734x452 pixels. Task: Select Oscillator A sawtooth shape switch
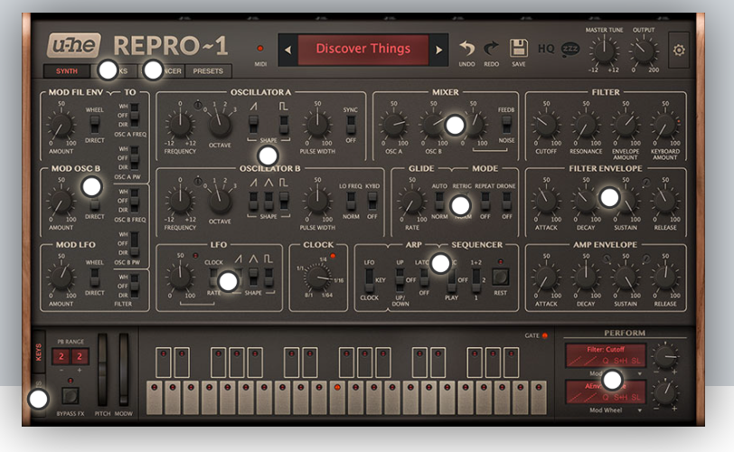[x=256, y=126]
